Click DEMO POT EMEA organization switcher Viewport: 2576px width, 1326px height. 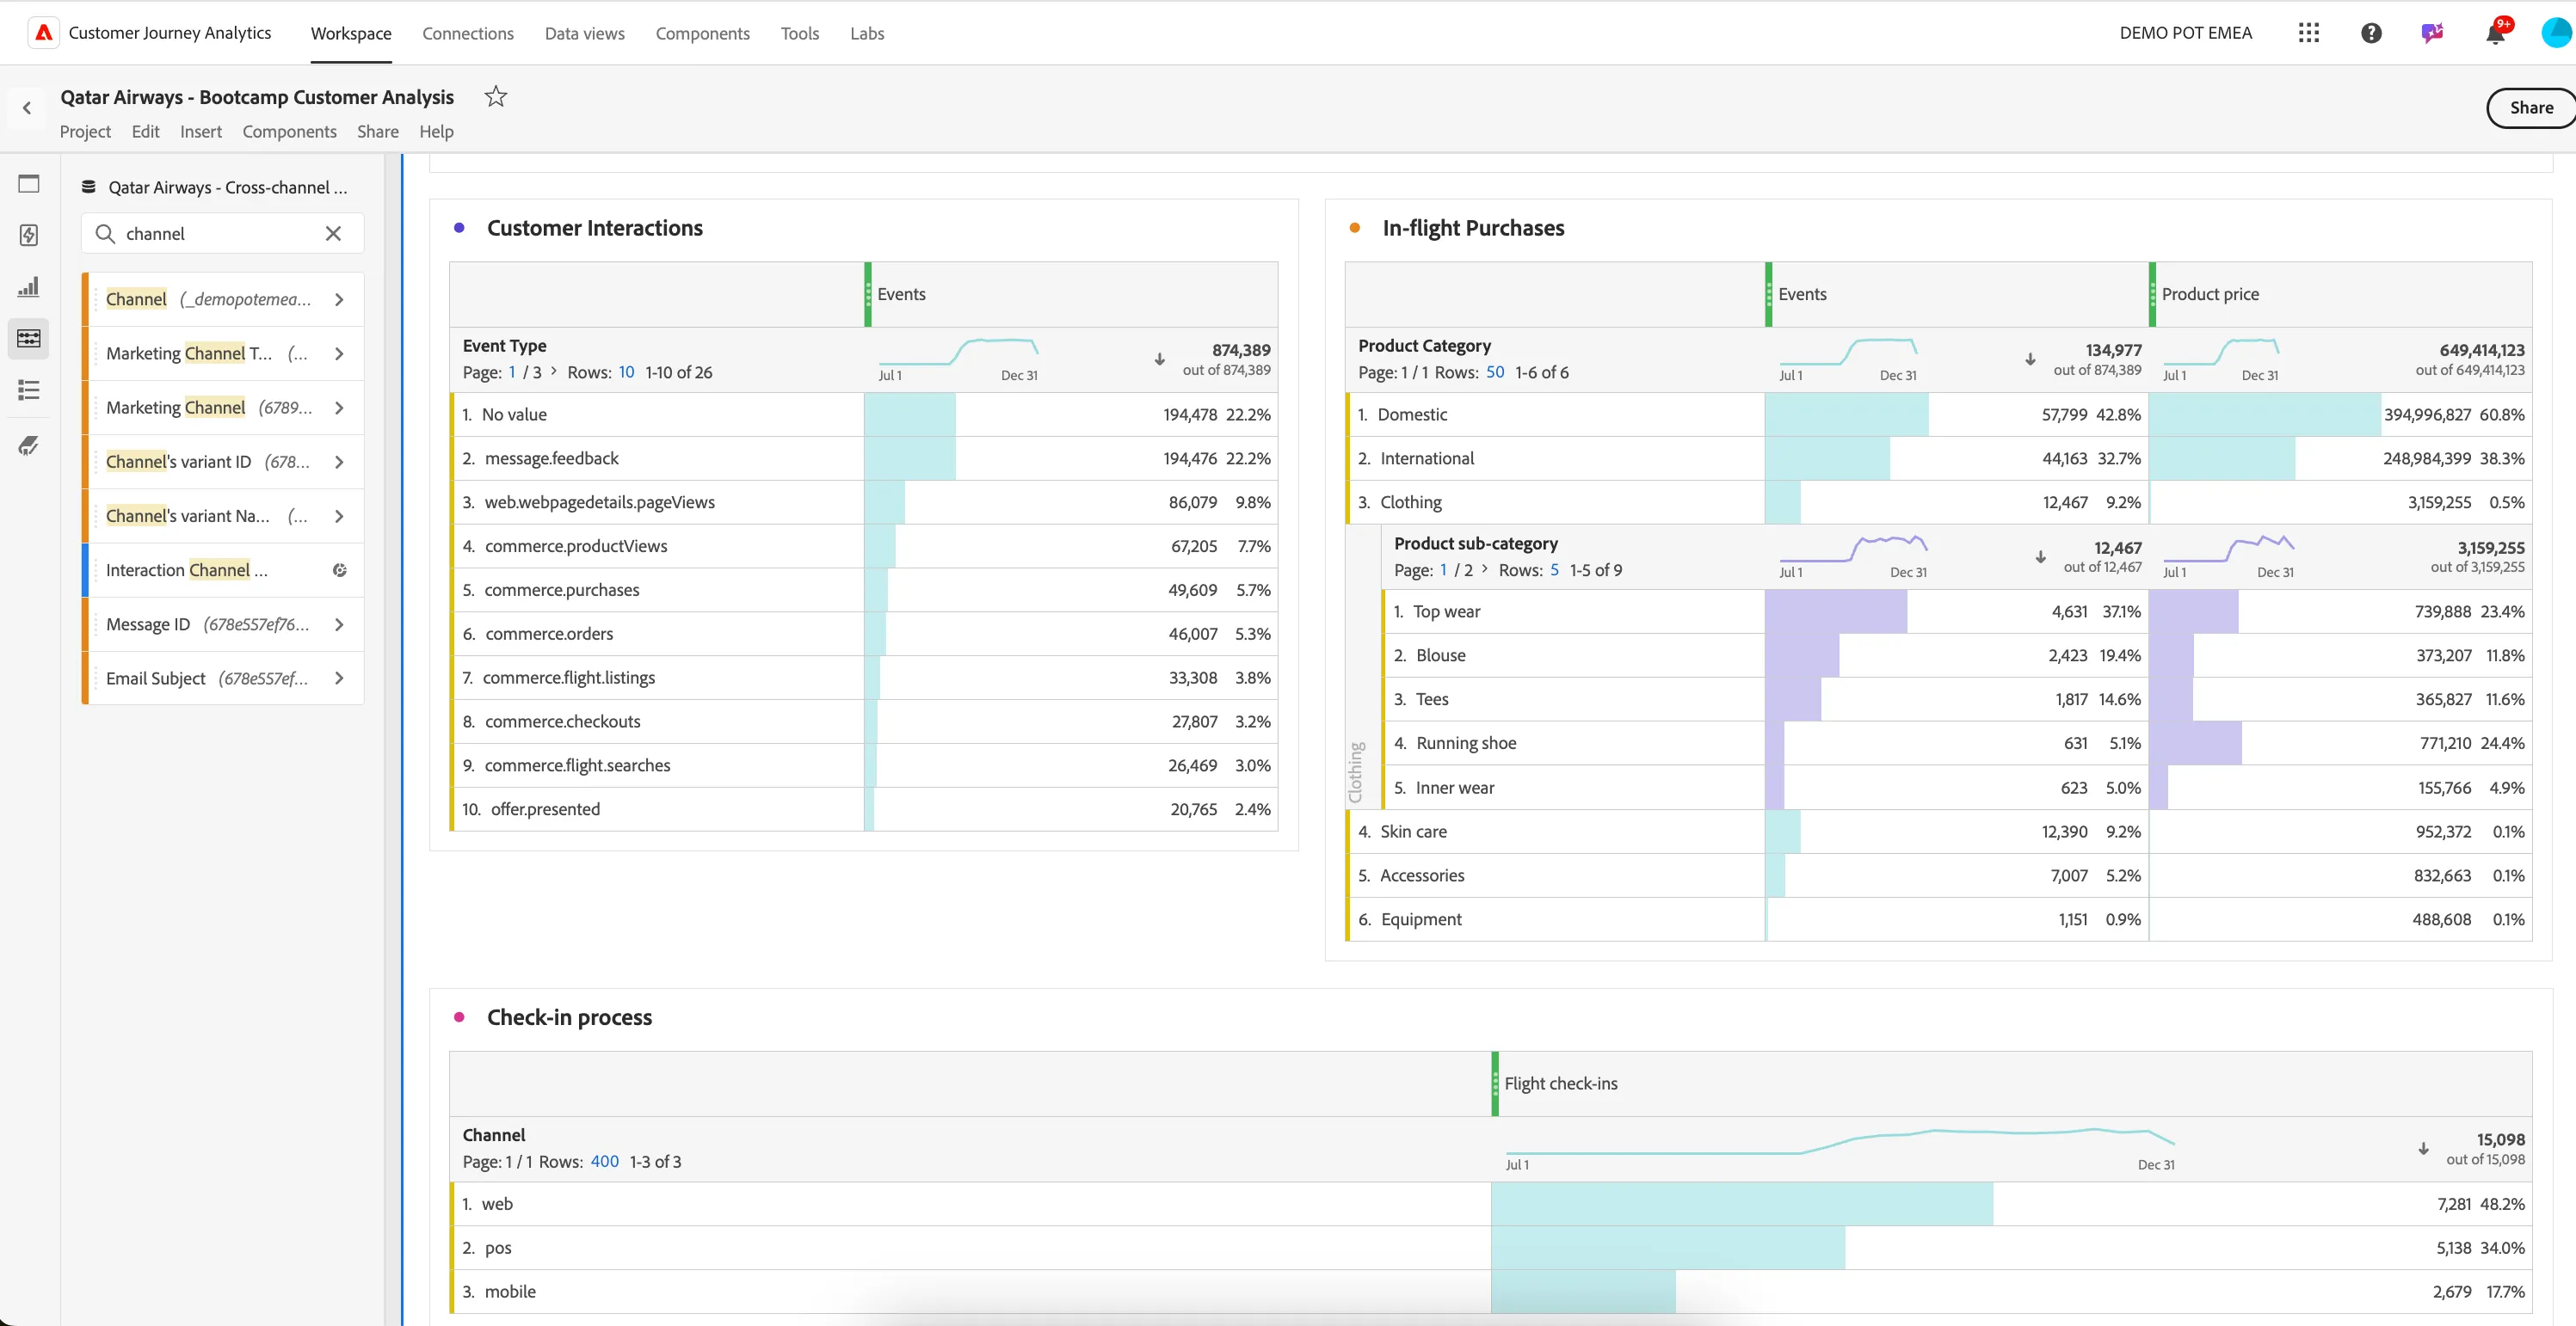tap(2185, 33)
